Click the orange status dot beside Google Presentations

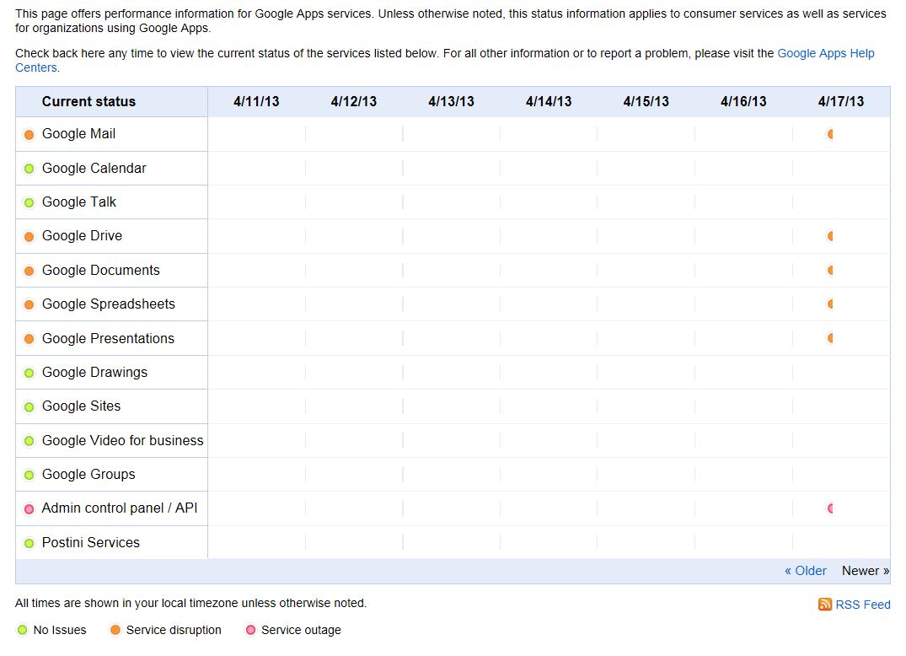(x=29, y=339)
